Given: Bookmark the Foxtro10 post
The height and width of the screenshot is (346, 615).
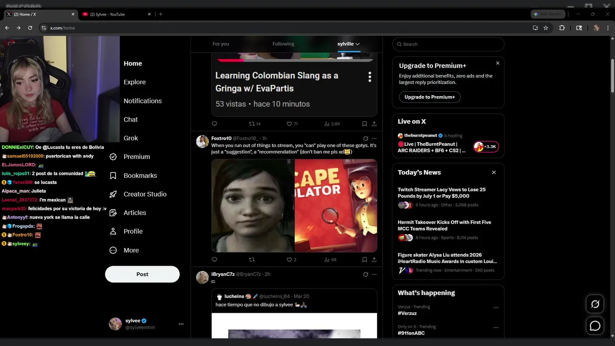Looking at the screenshot, I should (364, 259).
